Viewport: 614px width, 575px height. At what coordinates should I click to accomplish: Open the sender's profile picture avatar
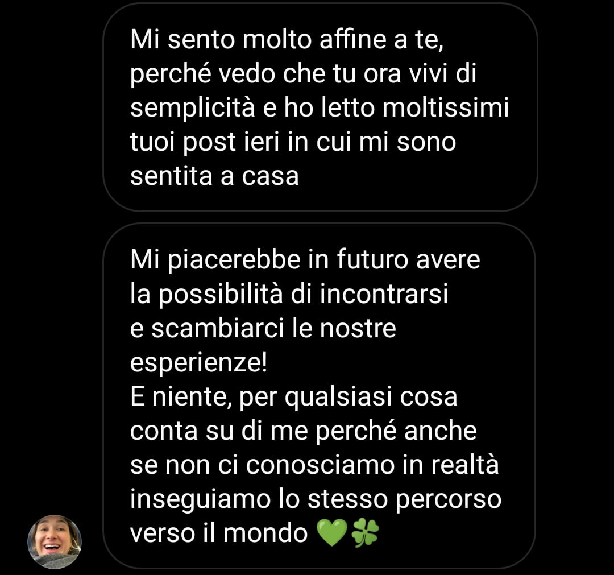(55, 541)
